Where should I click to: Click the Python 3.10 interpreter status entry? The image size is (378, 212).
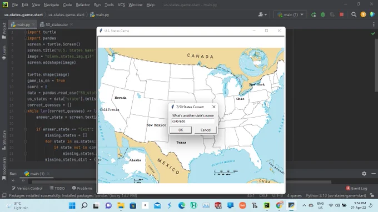(x=336, y=195)
